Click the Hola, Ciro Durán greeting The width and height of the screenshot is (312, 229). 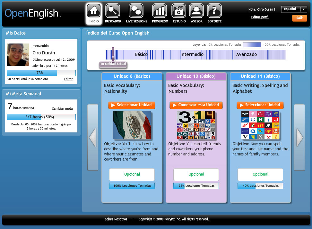pos(262,9)
